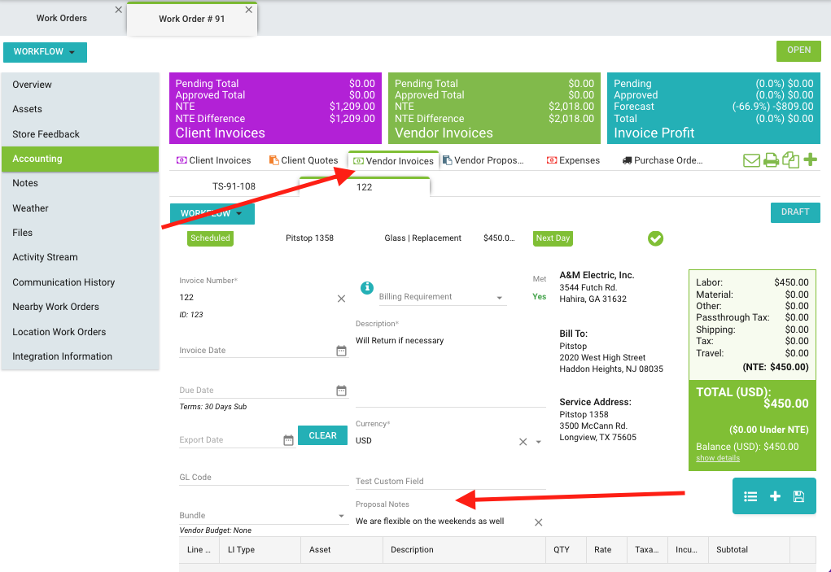Click the CLEAR export date button
831x572 pixels.
coord(322,435)
